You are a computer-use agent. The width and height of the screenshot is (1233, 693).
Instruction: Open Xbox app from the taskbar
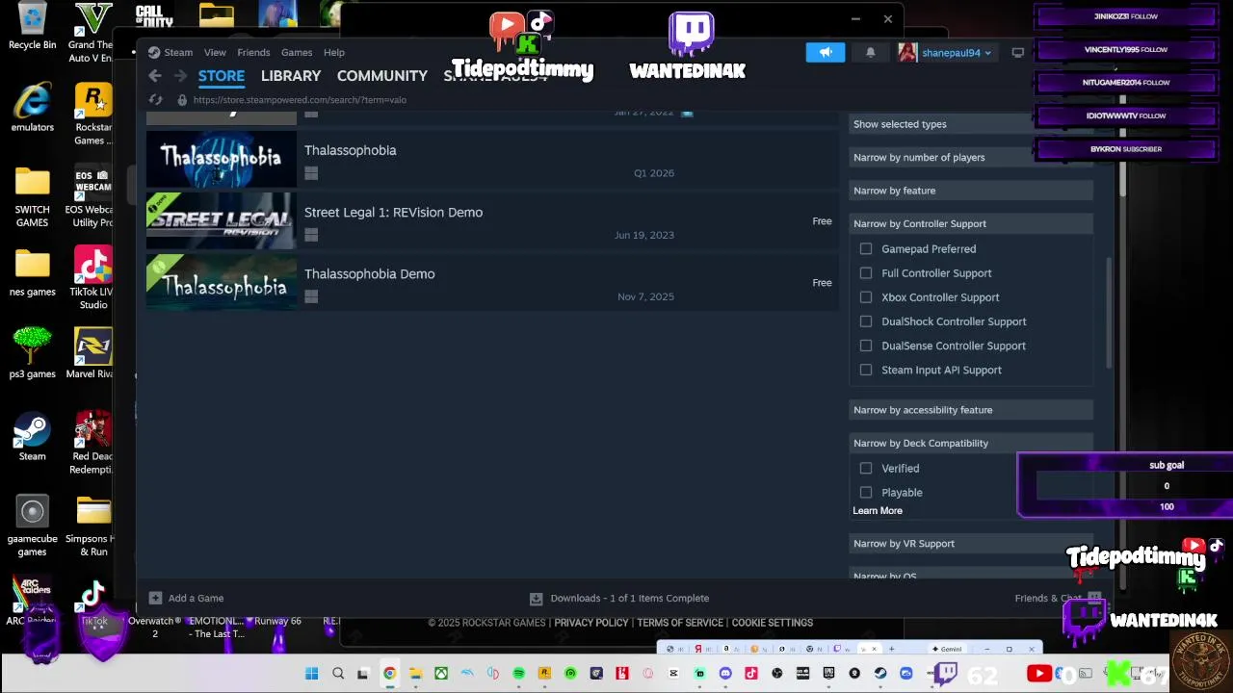[441, 674]
